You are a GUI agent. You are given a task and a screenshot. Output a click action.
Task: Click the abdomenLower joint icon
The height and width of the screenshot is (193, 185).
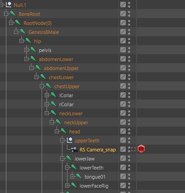[33, 59]
